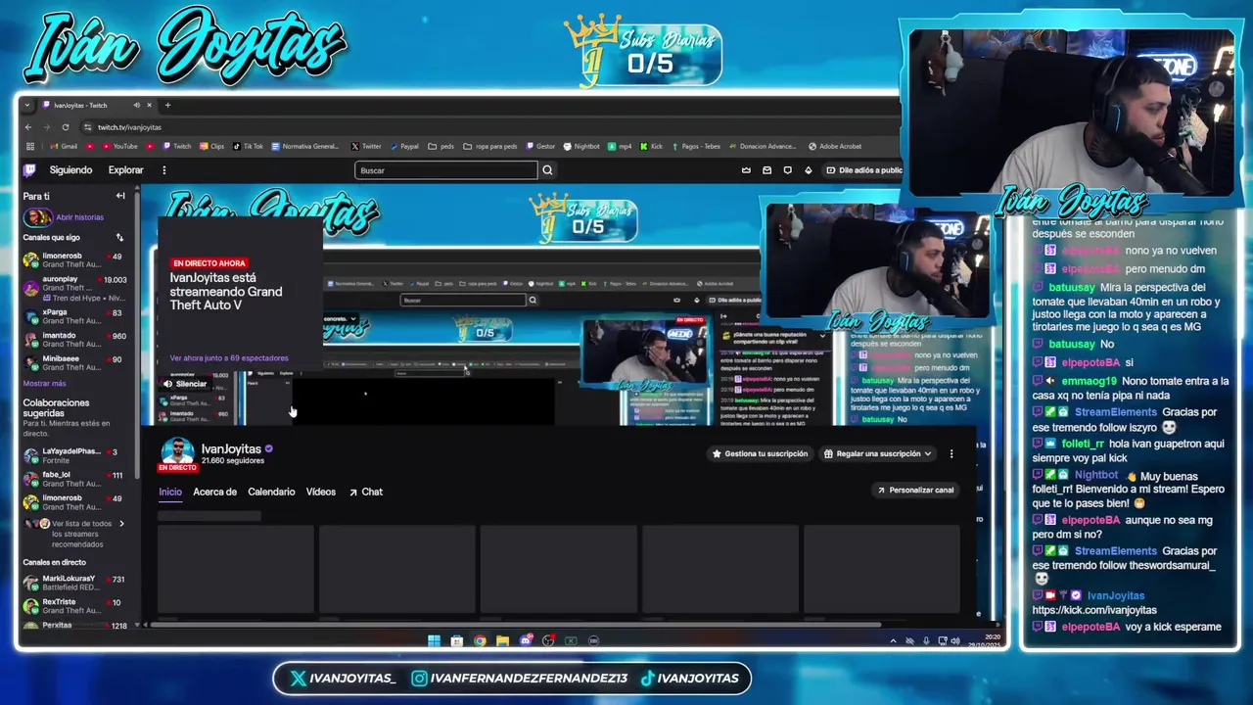Go to Siguiendo in the Twitch header
This screenshot has width=1253, height=705.
pos(70,170)
